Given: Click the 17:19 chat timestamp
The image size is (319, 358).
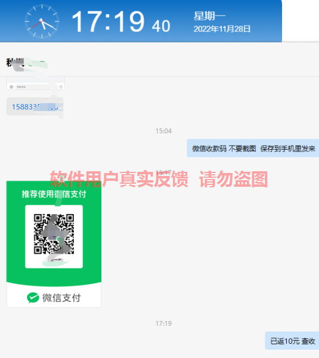Looking at the screenshot, I should (163, 323).
